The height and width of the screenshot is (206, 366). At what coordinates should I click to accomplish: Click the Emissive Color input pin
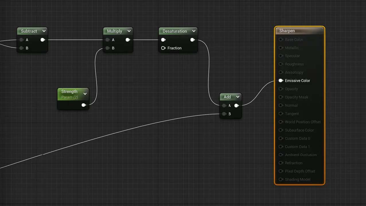(281, 81)
